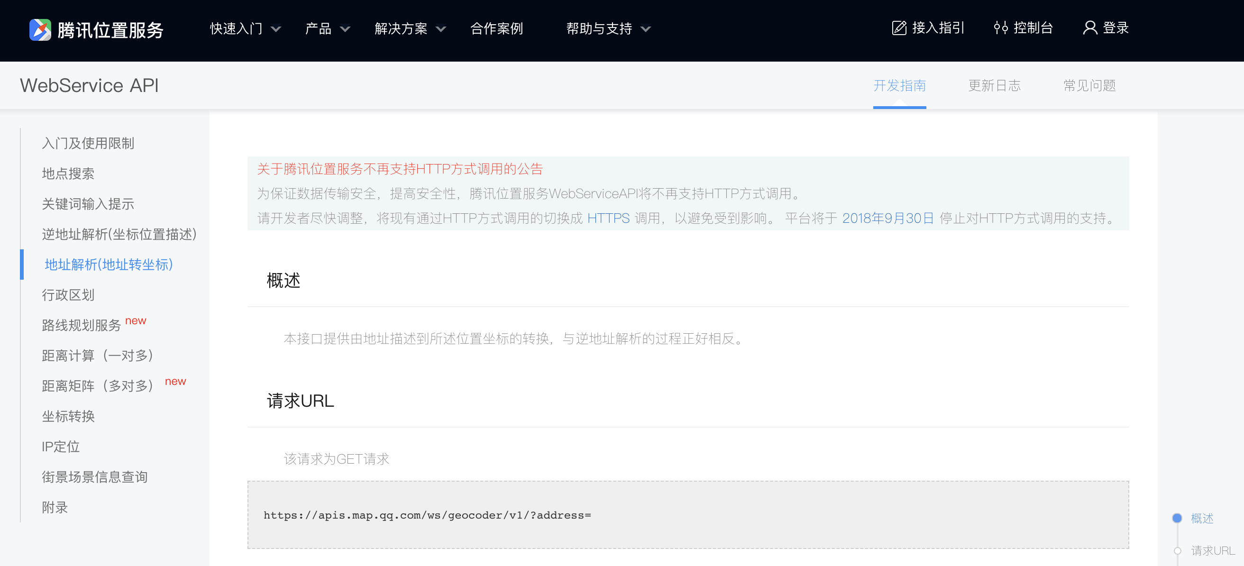Open 行政区划 in the sidebar
The width and height of the screenshot is (1244, 566).
68,295
